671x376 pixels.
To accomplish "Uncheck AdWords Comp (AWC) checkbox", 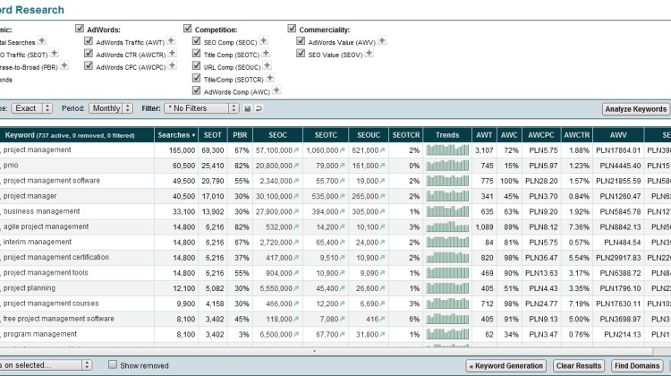I will coord(197,90).
